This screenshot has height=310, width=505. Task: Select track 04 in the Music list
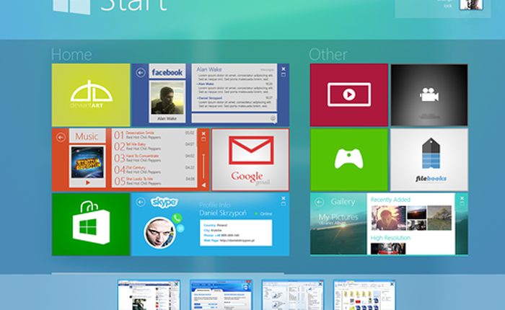154,169
